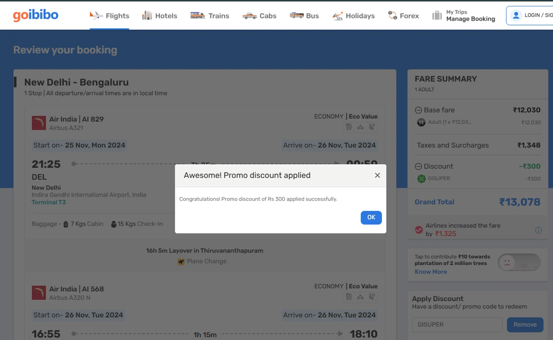Click the Air India logo for AI 829

(x=39, y=123)
